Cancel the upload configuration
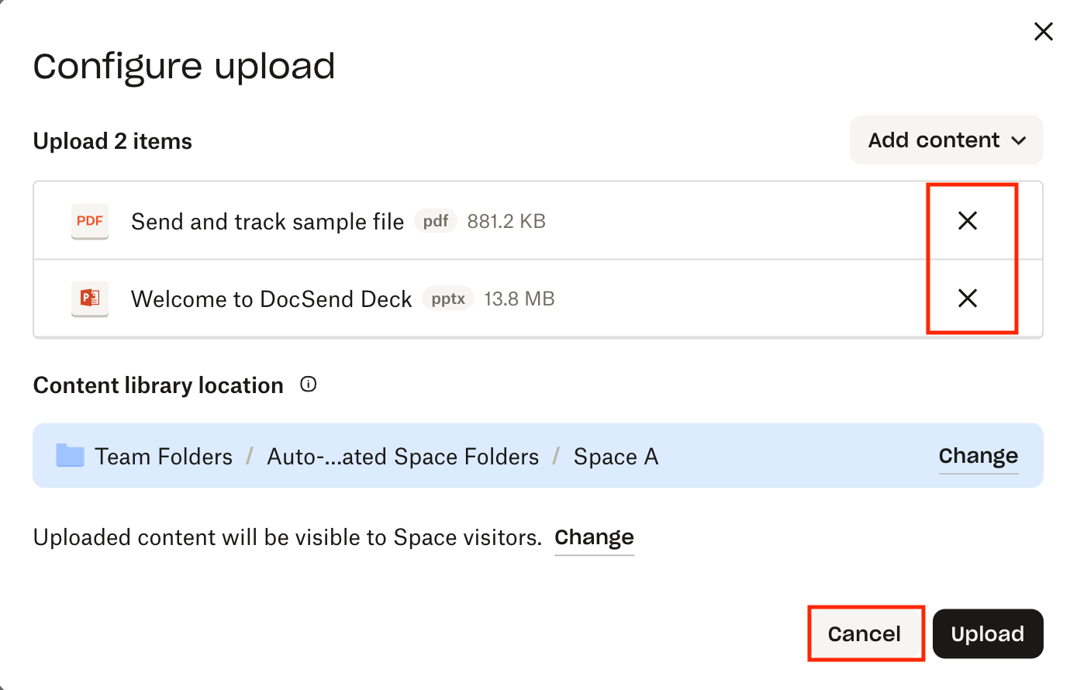This screenshot has width=1070, height=690. click(865, 634)
